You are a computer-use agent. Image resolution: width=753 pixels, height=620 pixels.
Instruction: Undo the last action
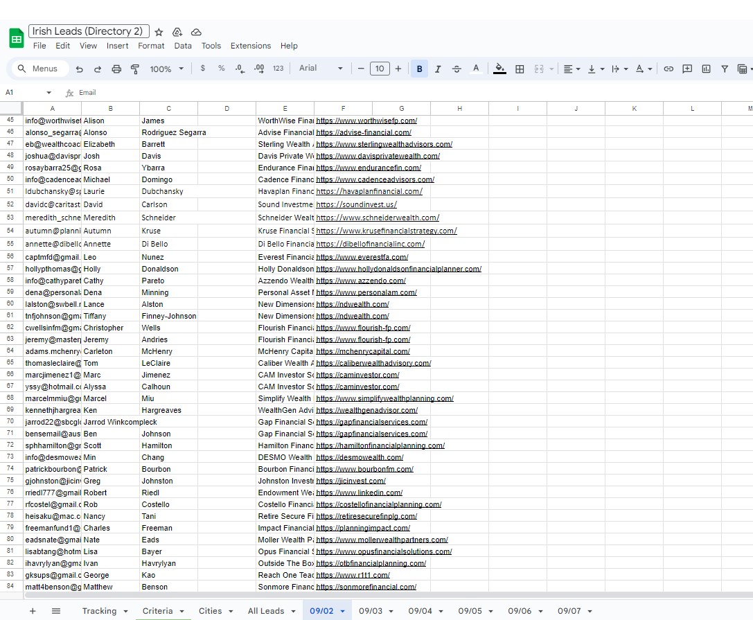pos(79,69)
